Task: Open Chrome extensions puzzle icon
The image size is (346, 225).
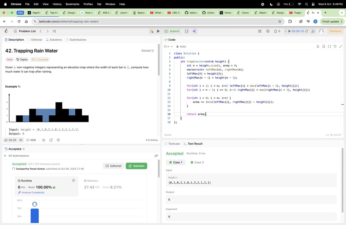Action: pyautogui.click(x=290, y=21)
